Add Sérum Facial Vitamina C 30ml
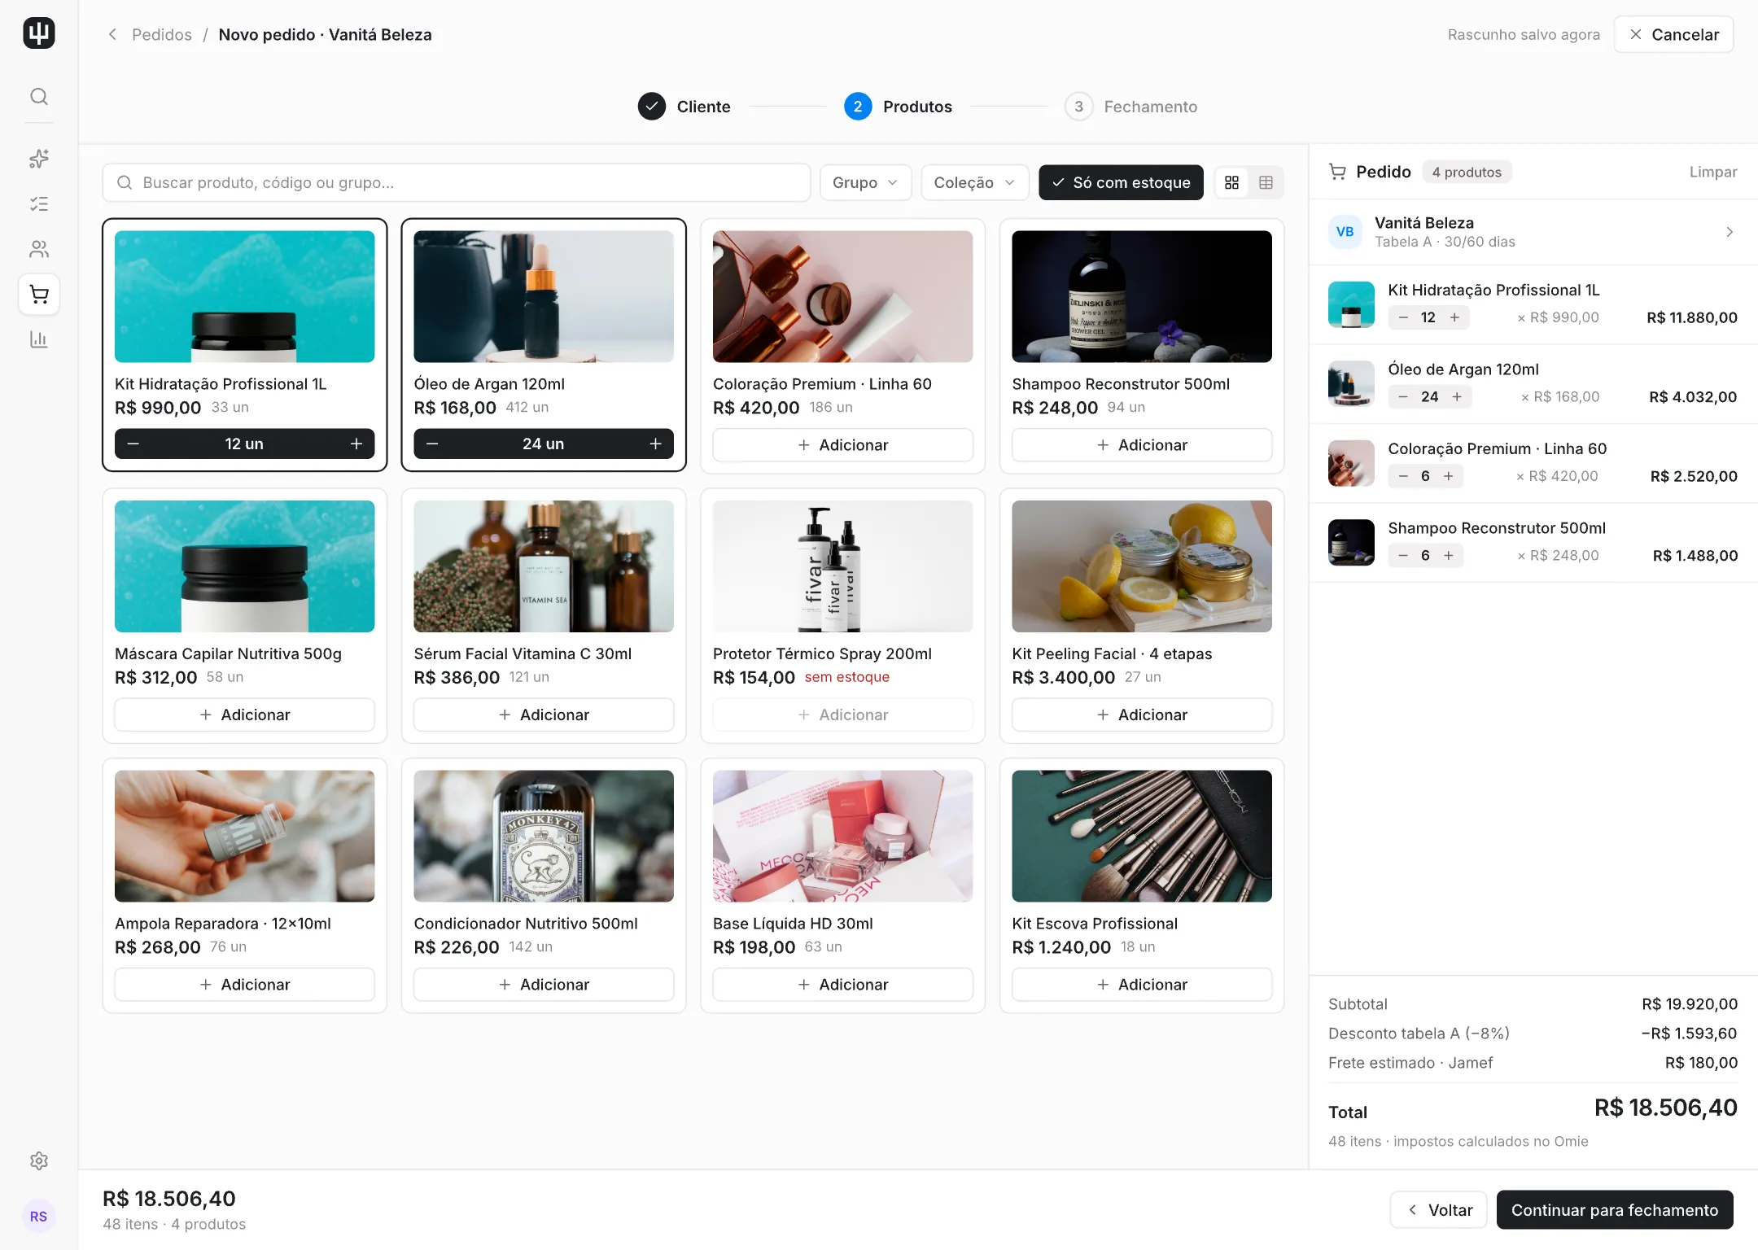The image size is (1758, 1250). click(543, 715)
